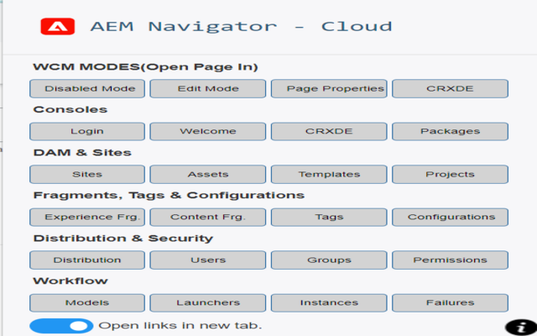
Task: Open the Groups admin
Action: click(x=329, y=260)
